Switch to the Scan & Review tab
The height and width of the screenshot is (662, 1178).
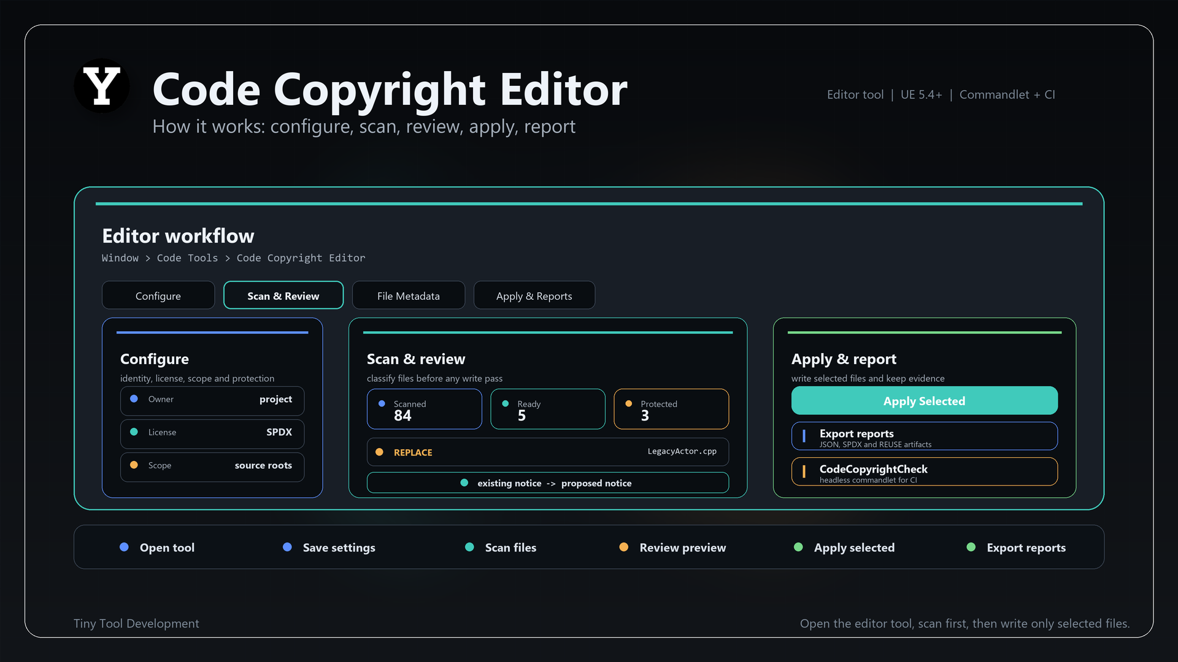click(x=283, y=295)
